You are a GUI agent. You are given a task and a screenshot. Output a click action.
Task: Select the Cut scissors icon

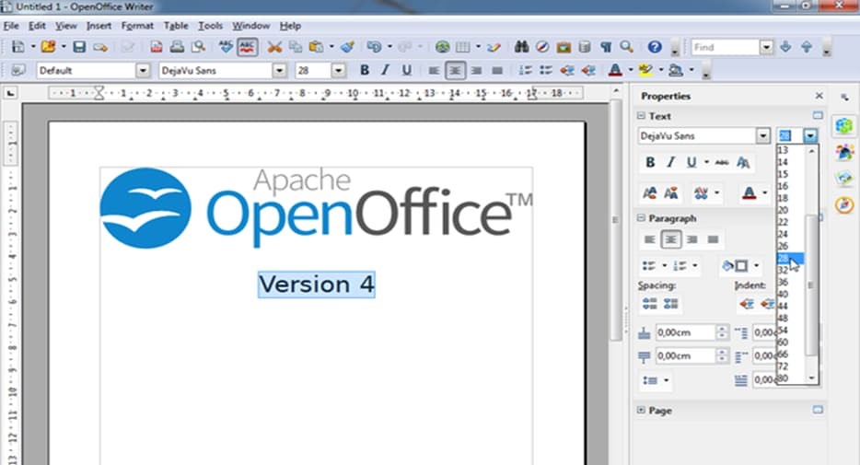tap(273, 47)
